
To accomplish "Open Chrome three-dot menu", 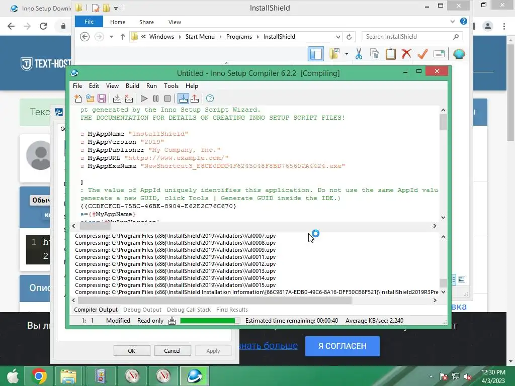I will [504, 26].
